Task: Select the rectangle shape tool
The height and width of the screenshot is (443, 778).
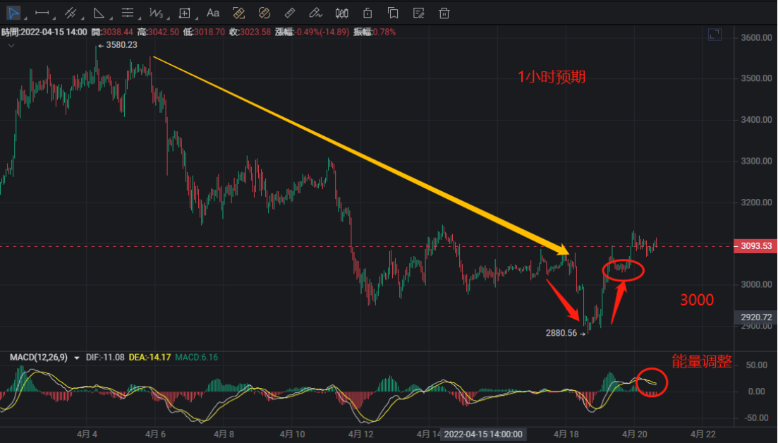Action: pyautogui.click(x=185, y=13)
